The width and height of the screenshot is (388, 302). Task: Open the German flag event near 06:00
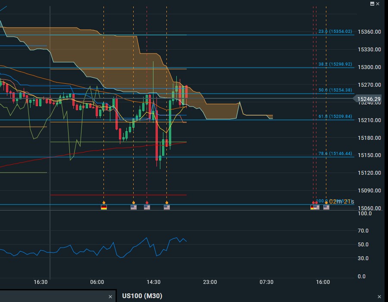pyautogui.click(x=104, y=207)
